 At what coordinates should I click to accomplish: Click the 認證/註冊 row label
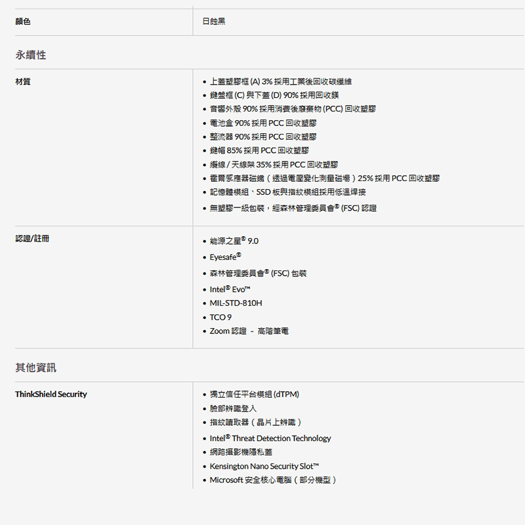(x=32, y=238)
